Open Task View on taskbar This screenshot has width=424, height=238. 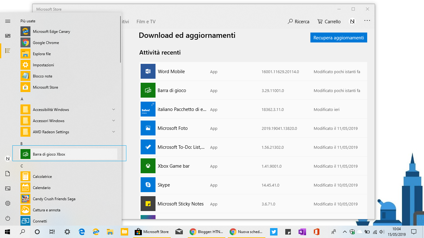click(52, 231)
